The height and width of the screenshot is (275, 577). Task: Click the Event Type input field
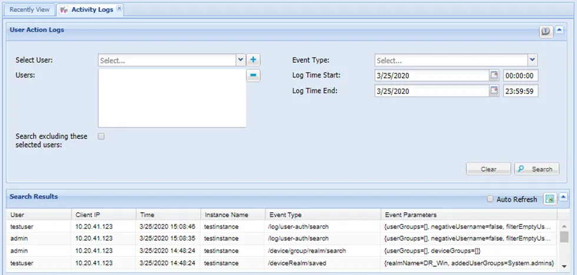click(x=452, y=60)
